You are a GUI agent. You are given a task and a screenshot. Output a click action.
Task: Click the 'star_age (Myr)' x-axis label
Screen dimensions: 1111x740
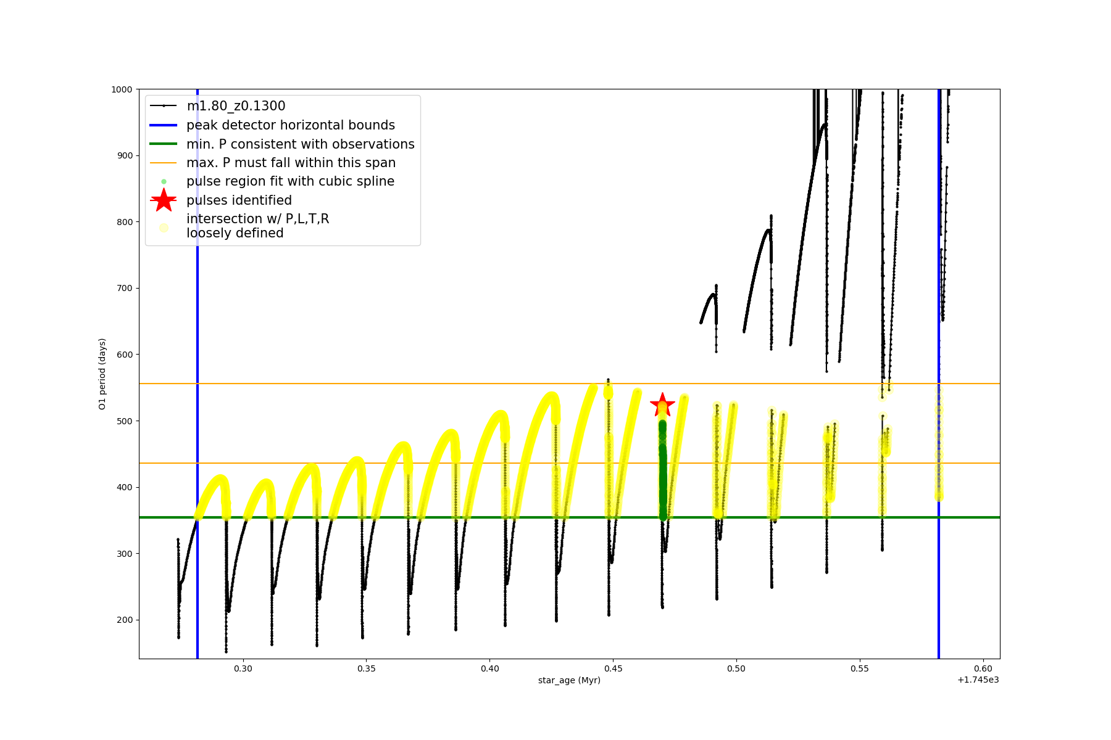tap(569, 680)
